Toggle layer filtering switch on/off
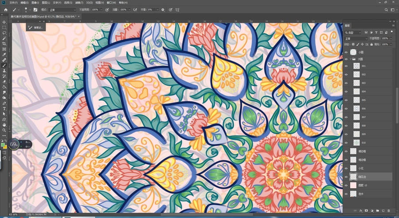Viewport: 399px width, 218px height. [391, 32]
